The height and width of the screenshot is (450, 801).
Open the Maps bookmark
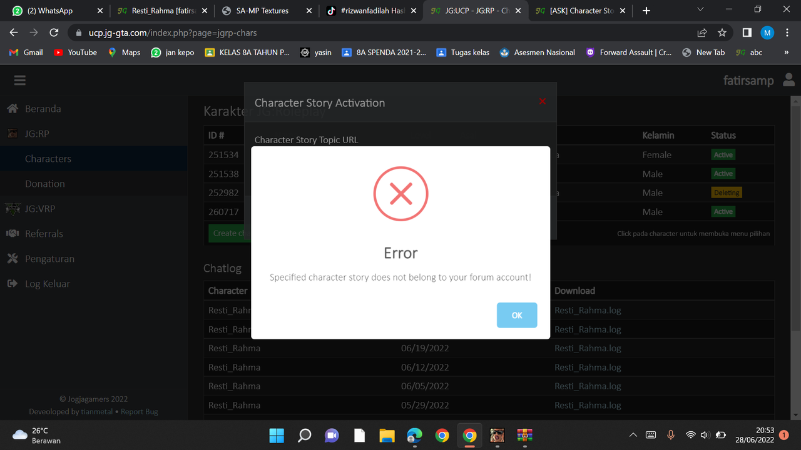(124, 52)
